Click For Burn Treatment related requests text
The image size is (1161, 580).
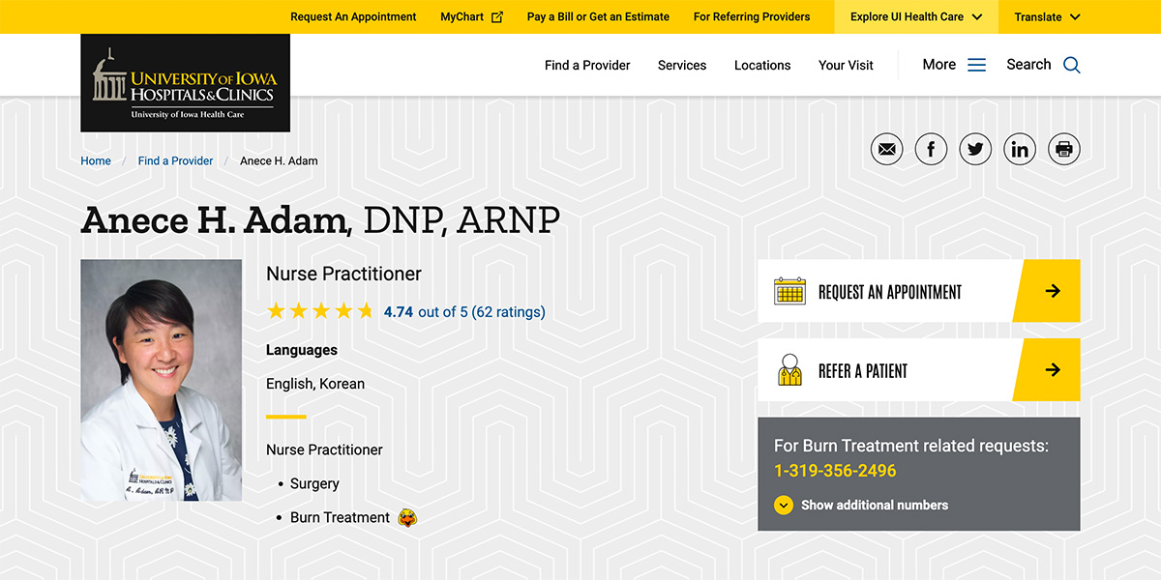coord(911,446)
